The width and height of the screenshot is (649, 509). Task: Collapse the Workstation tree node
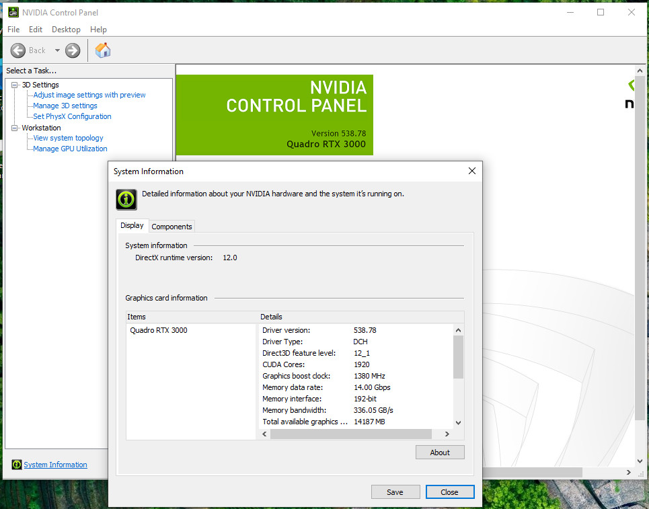[x=15, y=128]
